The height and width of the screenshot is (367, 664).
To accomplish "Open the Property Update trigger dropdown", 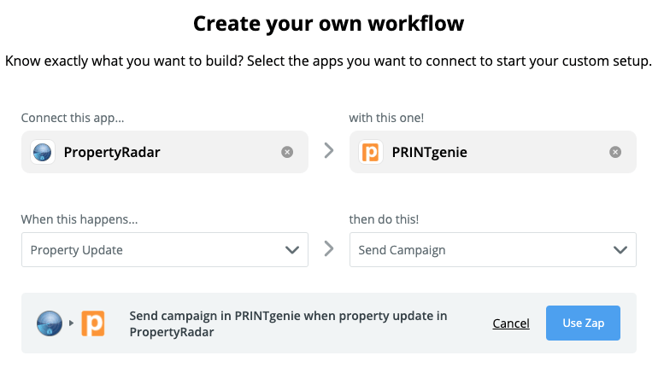I will pos(165,249).
